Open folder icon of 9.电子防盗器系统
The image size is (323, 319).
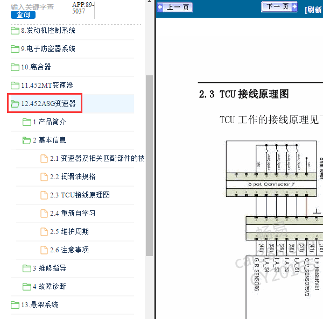(15, 49)
